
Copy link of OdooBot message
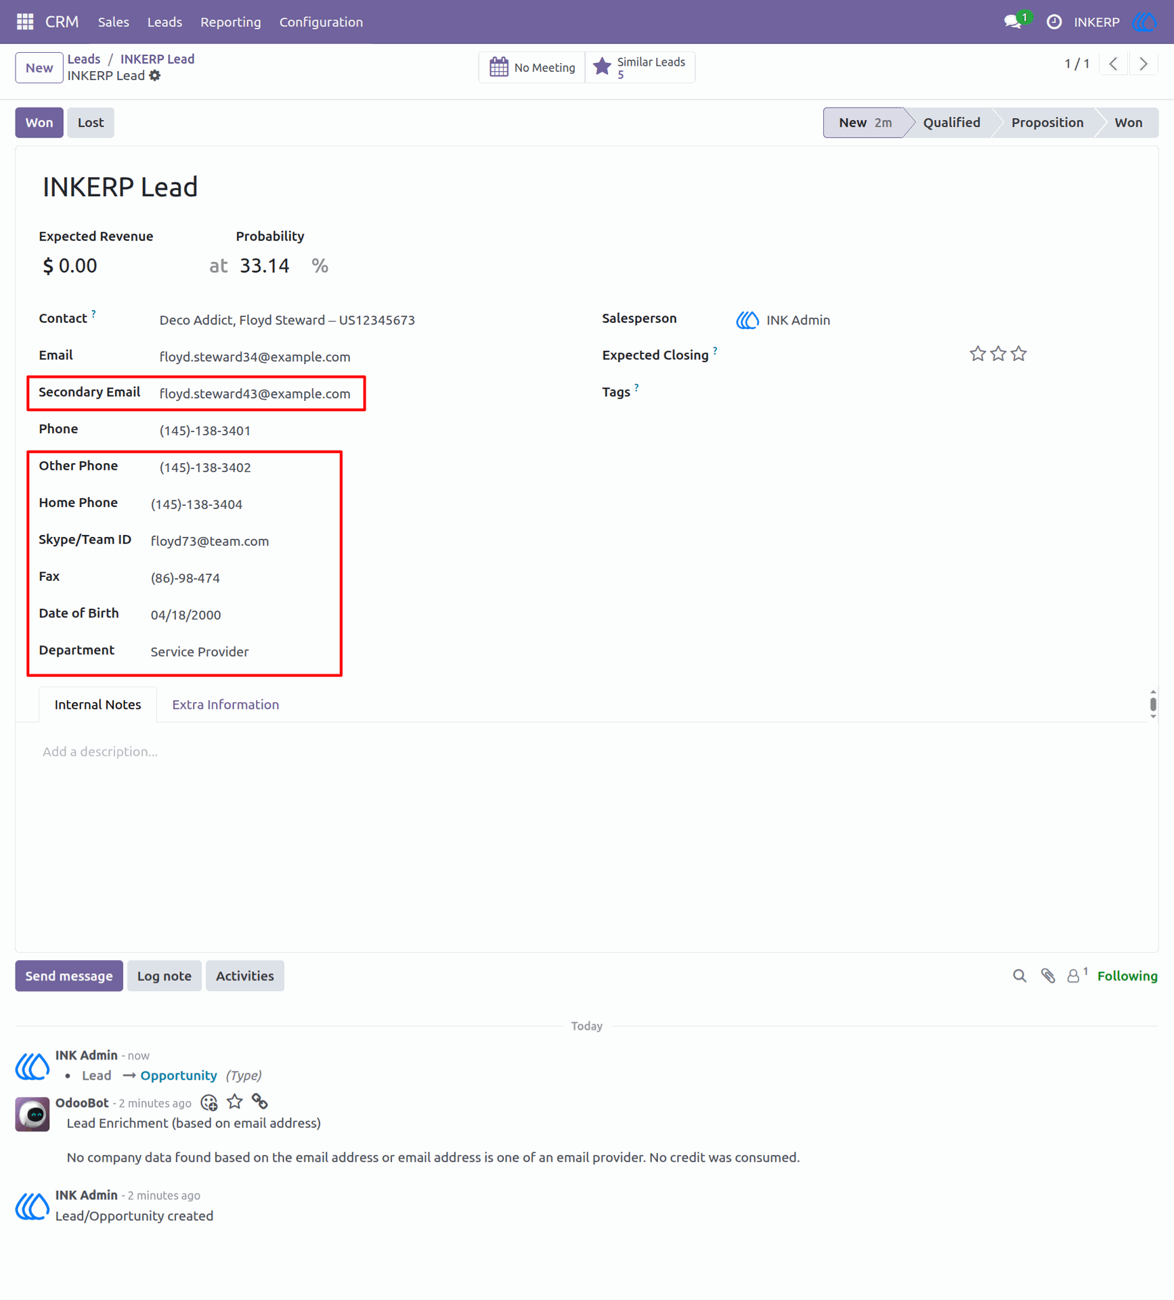(x=260, y=1102)
